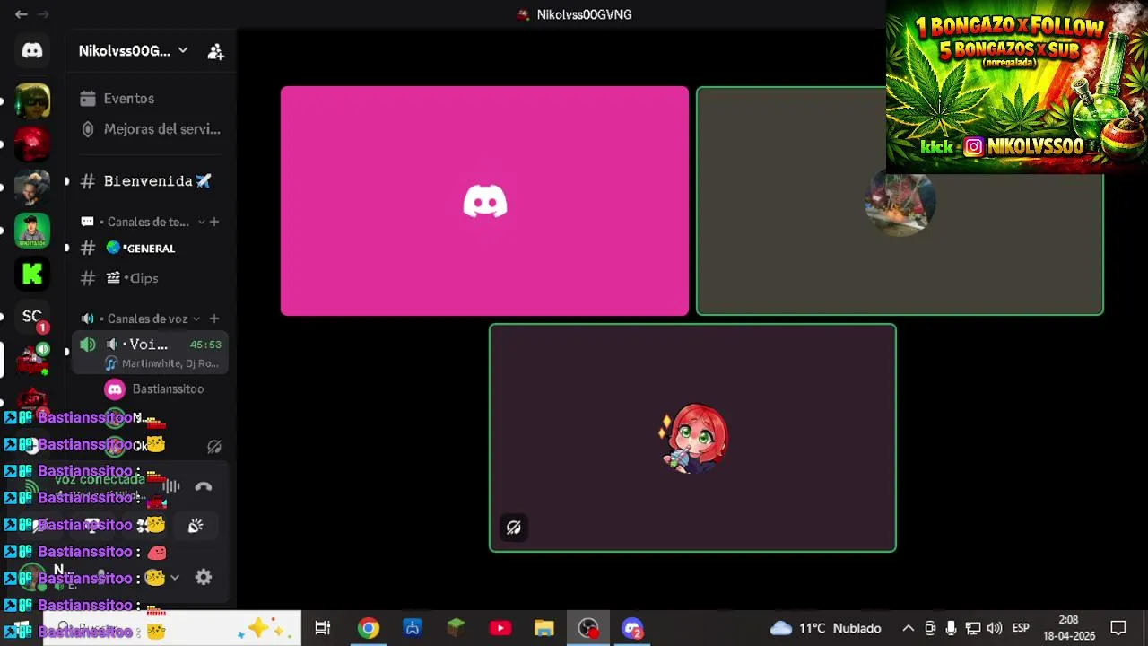Open the Bienvenida text channel
This screenshot has width=1148, height=646.
pos(150,181)
